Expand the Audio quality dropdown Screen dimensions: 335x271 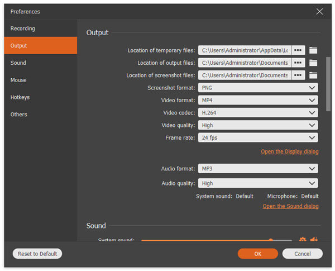[x=258, y=183]
